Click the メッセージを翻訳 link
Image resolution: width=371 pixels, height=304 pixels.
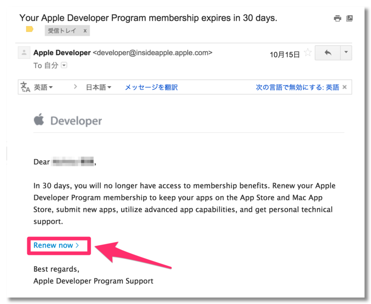(151, 87)
